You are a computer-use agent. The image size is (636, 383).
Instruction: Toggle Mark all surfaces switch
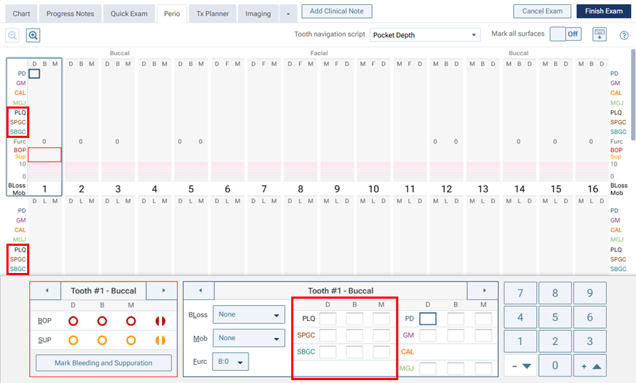[x=565, y=34]
